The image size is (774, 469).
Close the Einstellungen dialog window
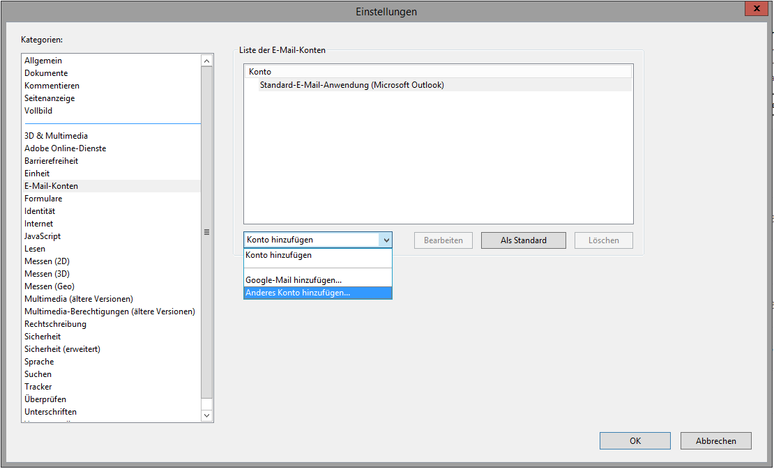pyautogui.click(x=756, y=8)
